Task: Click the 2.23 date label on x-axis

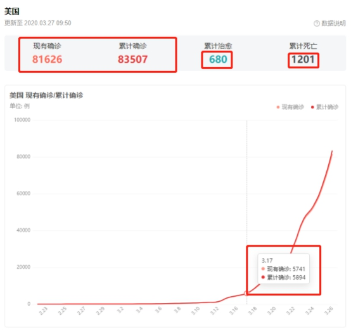Action: click(x=43, y=311)
